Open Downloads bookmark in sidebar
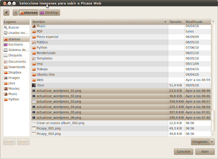Image resolution: width=218 pixels, height=159 pixels. pos(17,67)
